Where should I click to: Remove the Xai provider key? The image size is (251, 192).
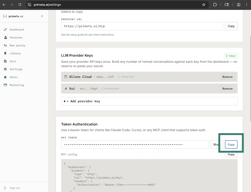(227, 88)
